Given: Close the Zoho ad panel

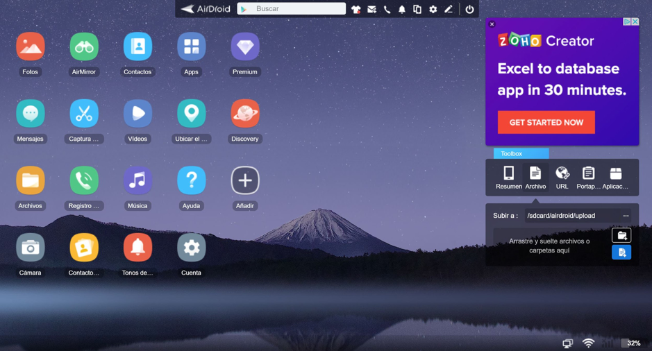Looking at the screenshot, I should coord(492,24).
